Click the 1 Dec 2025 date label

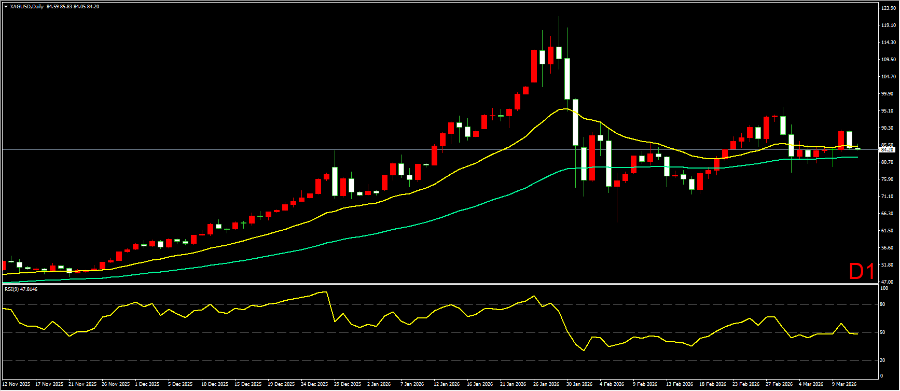(147, 384)
